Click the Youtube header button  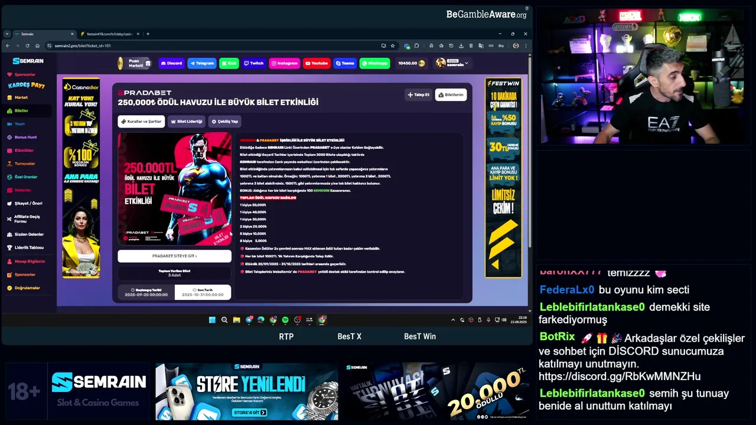[x=317, y=63]
